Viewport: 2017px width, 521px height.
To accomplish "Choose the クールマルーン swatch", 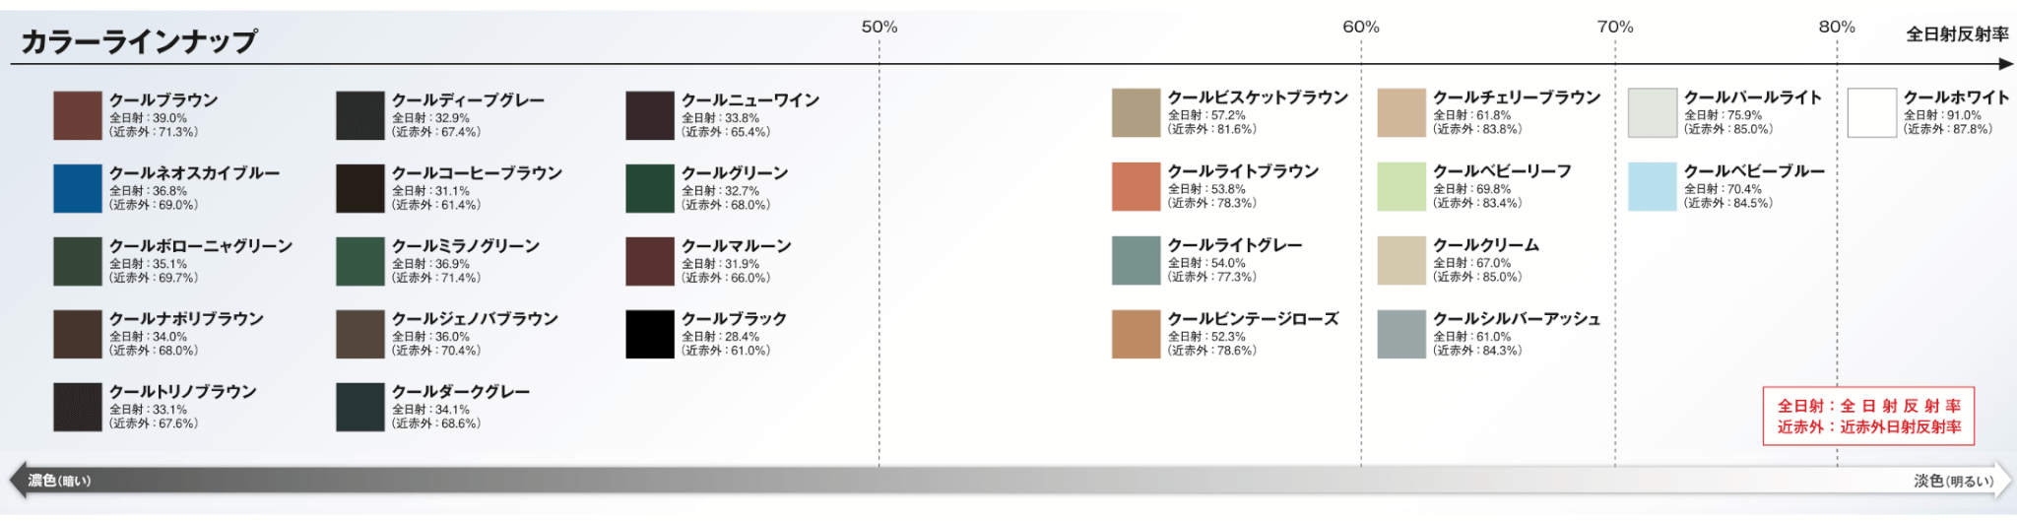I will 650,261.
